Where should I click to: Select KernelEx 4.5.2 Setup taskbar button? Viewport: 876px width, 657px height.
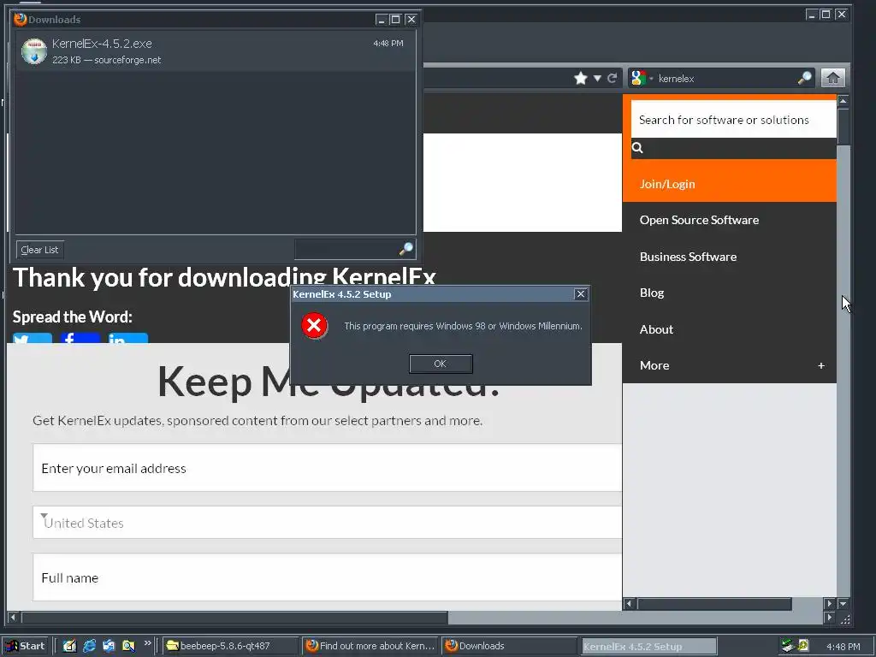[648, 646]
